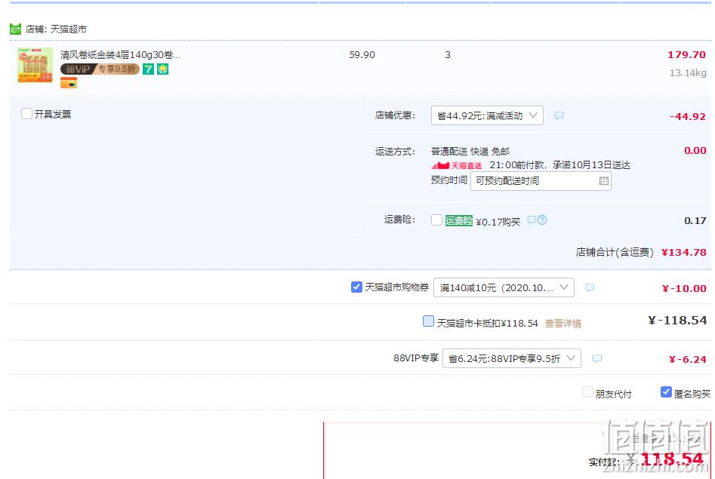Click the unit price 59.90
This screenshot has width=715, height=479.
(362, 55)
